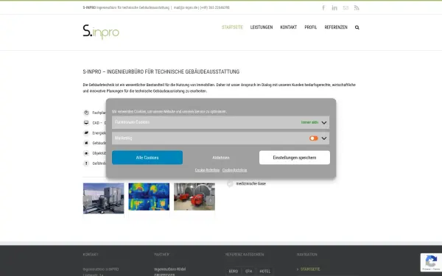Click the Immer aktiv status text
This screenshot has width=442, height=276.
[x=309, y=122]
